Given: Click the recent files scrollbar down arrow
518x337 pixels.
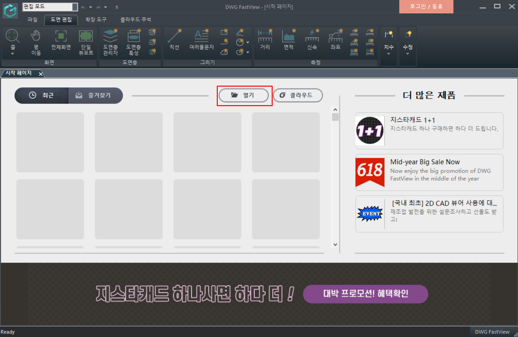Looking at the screenshot, I should [335, 245].
